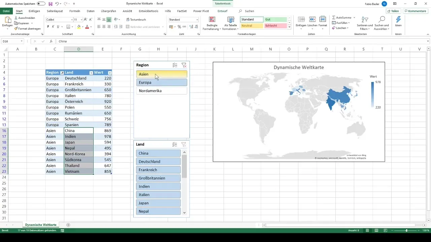The height and width of the screenshot is (242, 431).
Task: Click the font color A icon
Action: [87, 27]
